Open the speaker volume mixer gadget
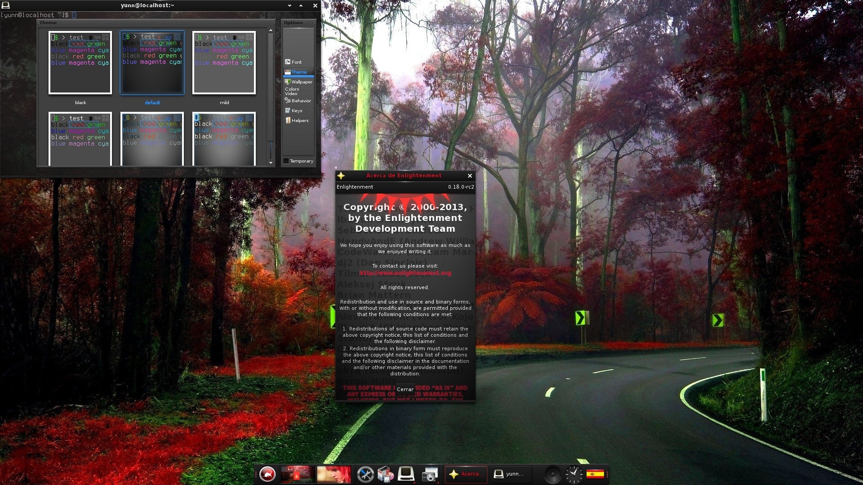Image resolution: width=863 pixels, height=485 pixels. pos(552,474)
